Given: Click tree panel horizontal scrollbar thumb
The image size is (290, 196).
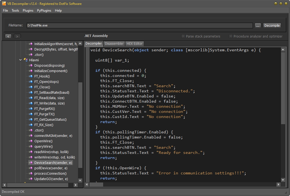Looking at the screenshot, I should tap(38, 185).
